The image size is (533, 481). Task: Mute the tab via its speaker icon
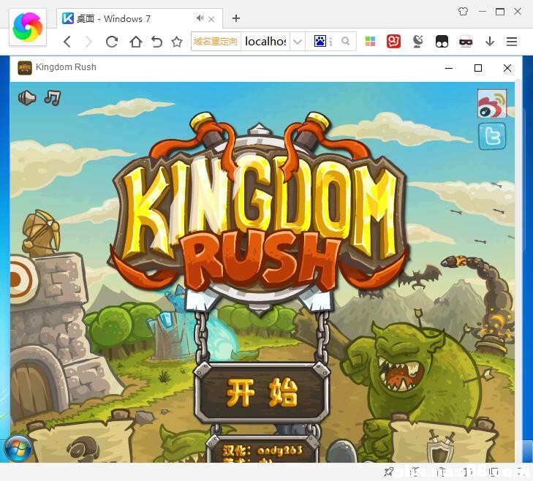[200, 18]
